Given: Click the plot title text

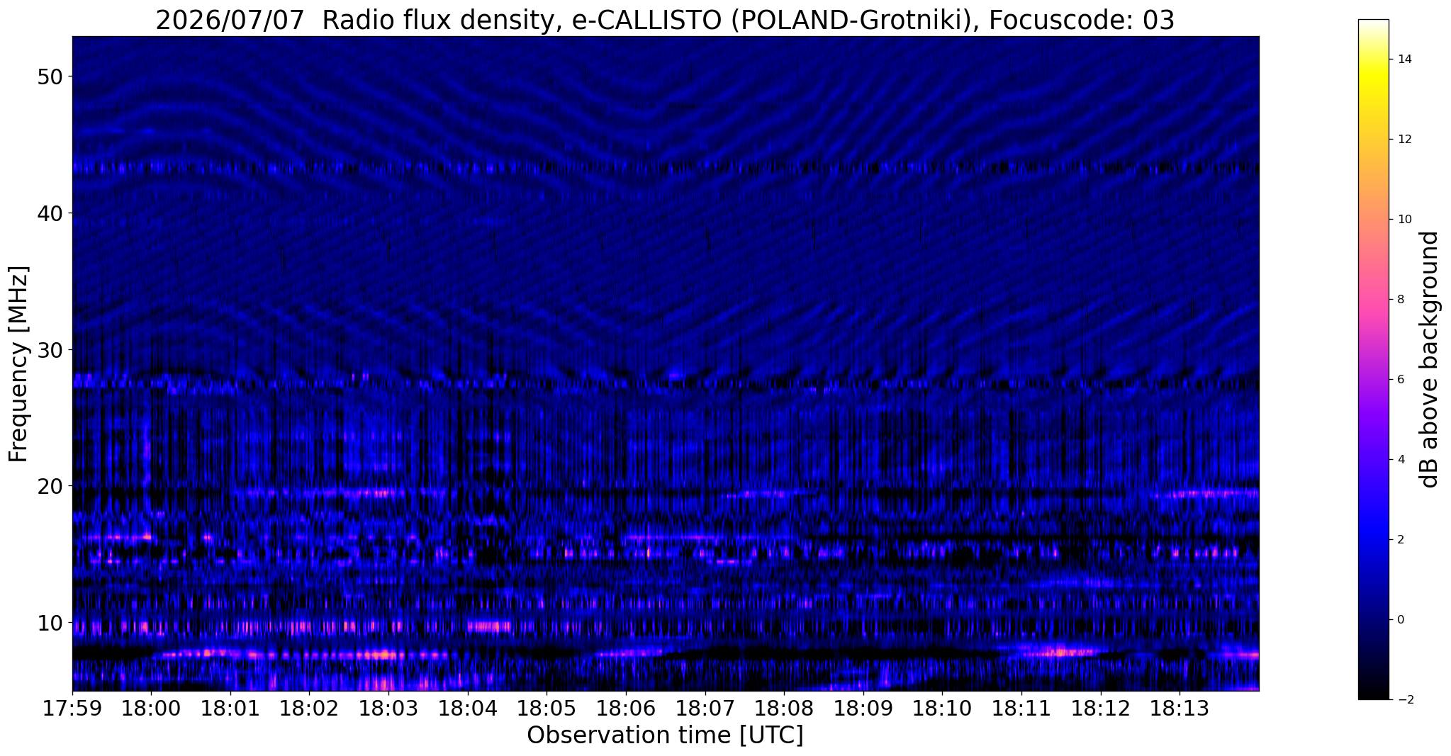Looking at the screenshot, I should 665,20.
